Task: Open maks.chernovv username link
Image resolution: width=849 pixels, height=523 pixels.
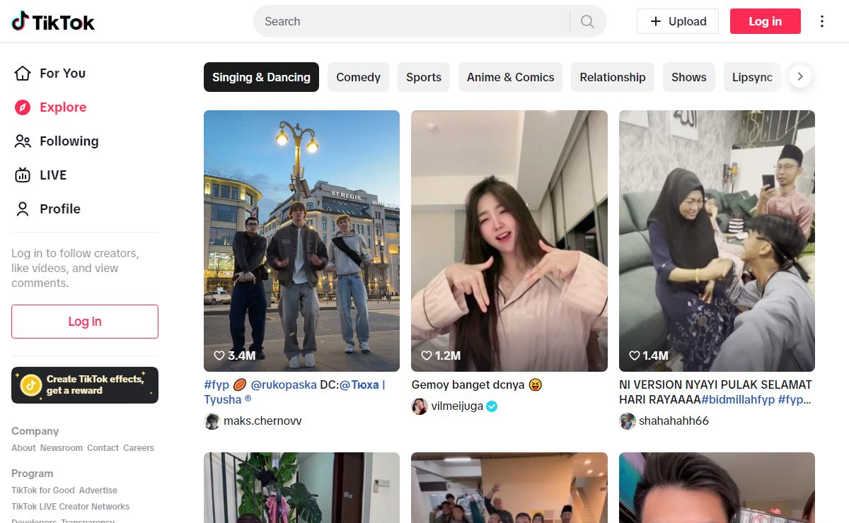Action: [x=262, y=421]
